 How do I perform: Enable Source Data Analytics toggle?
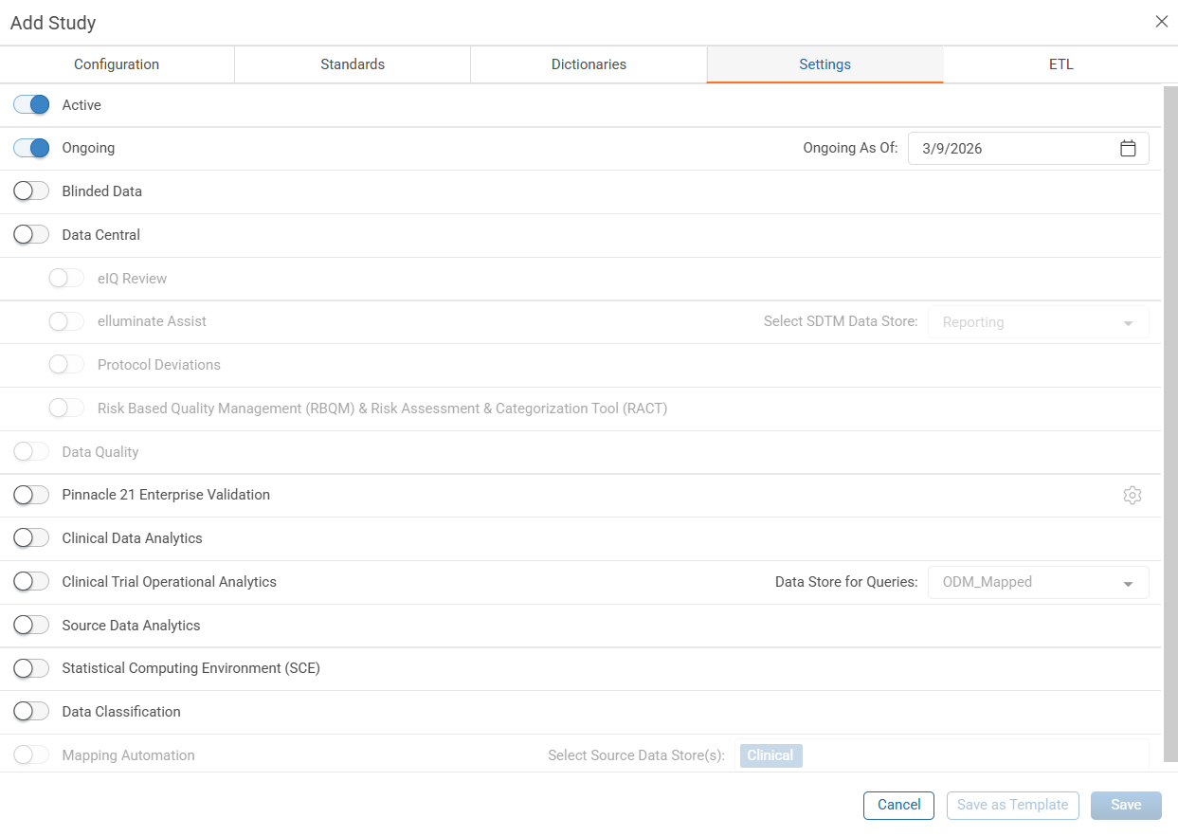pyautogui.click(x=31, y=626)
